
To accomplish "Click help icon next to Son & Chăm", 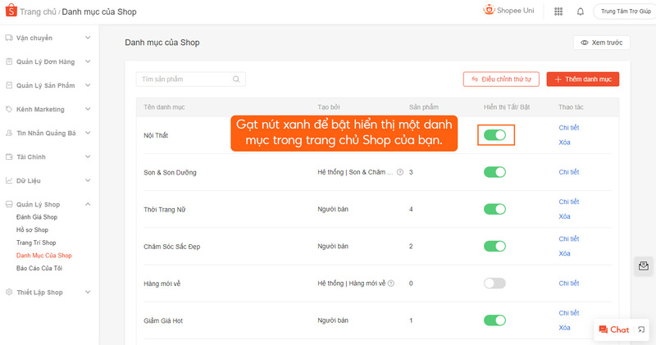I will [x=400, y=172].
